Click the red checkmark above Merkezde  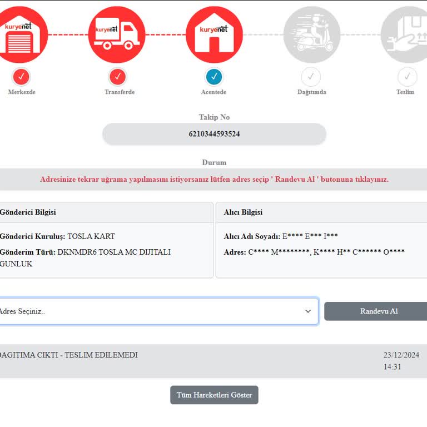pyautogui.click(x=21, y=77)
